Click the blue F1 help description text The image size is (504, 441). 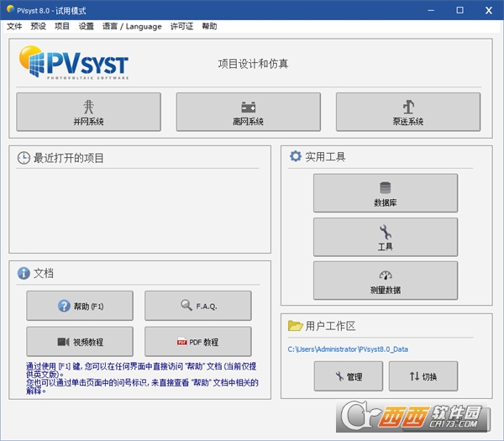[x=142, y=378]
